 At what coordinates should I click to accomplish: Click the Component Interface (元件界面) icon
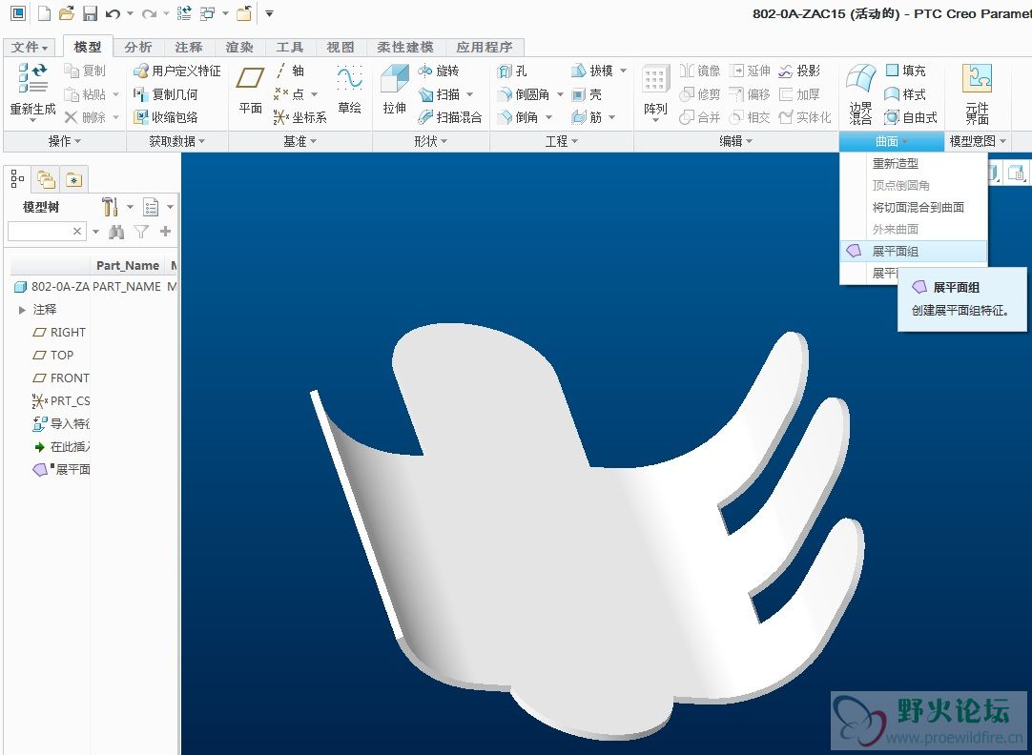tap(977, 92)
